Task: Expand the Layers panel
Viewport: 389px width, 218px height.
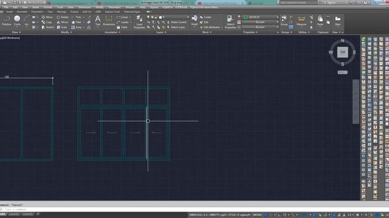Action: (161, 32)
